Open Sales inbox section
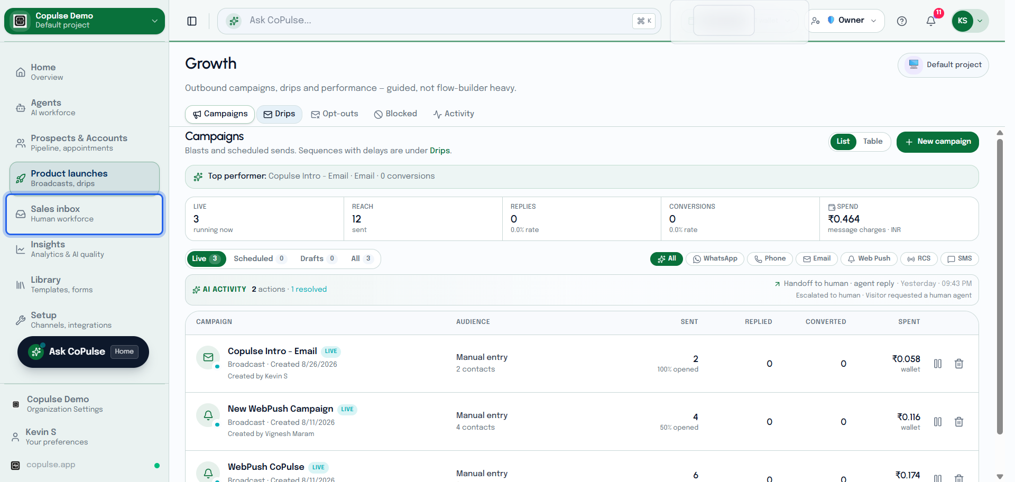This screenshot has width=1015, height=482. pos(85,214)
